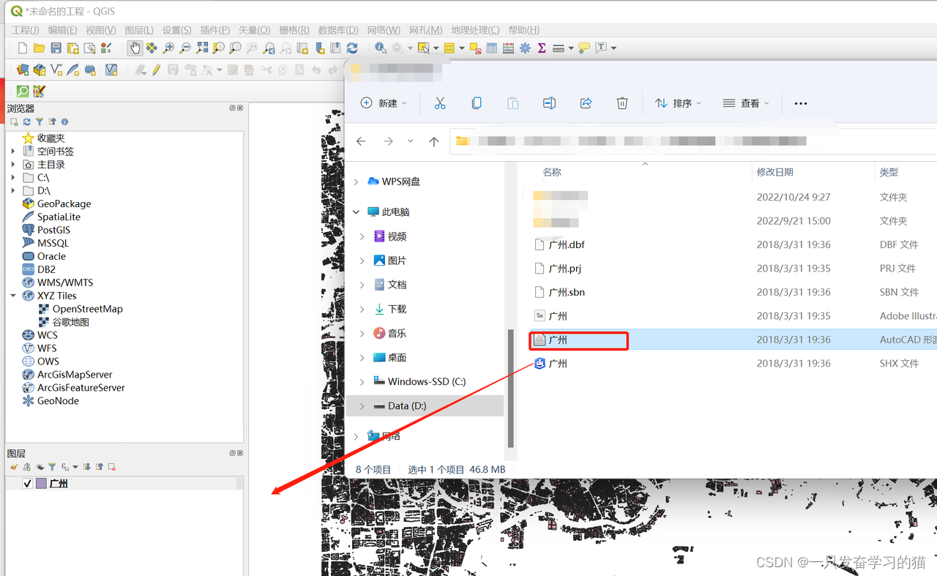The width and height of the screenshot is (937, 576).
Task: Select the Map Tips speech bubble icon
Action: (583, 48)
